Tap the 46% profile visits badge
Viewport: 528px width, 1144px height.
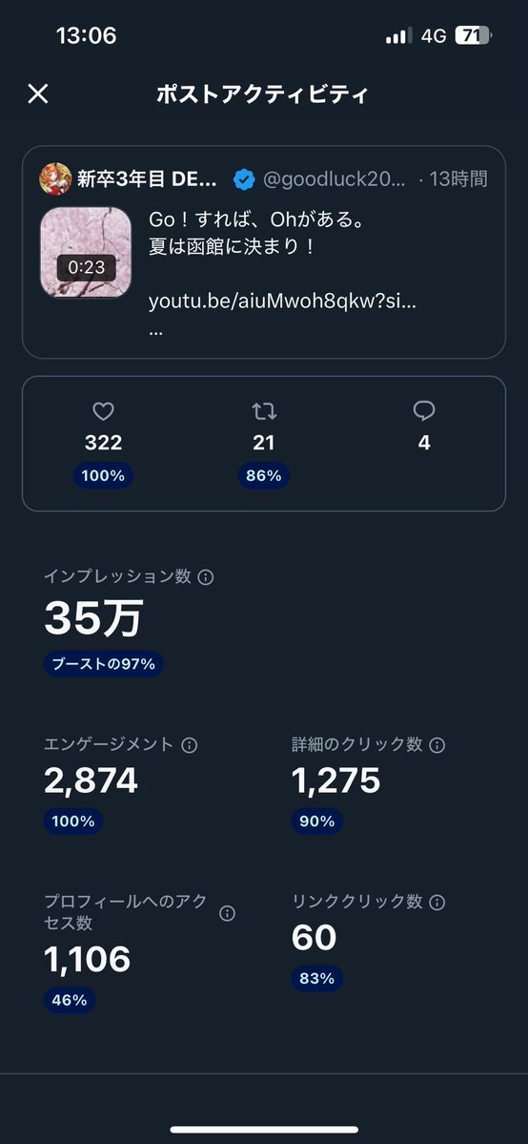70,1000
